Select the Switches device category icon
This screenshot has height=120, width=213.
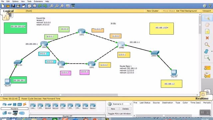click(x=10, y=104)
